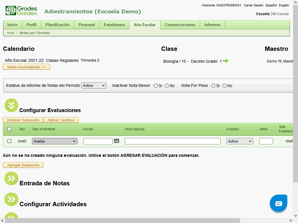This screenshot has width=298, height=223.
Task: Click the Notas por Término breadcrumb
Action: (x=35, y=33)
